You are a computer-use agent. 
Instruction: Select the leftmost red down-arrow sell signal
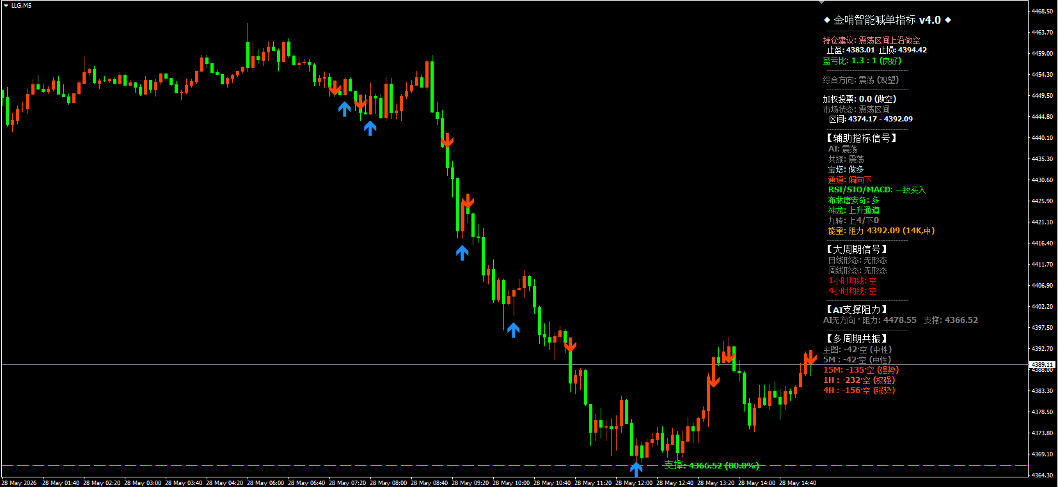click(335, 88)
